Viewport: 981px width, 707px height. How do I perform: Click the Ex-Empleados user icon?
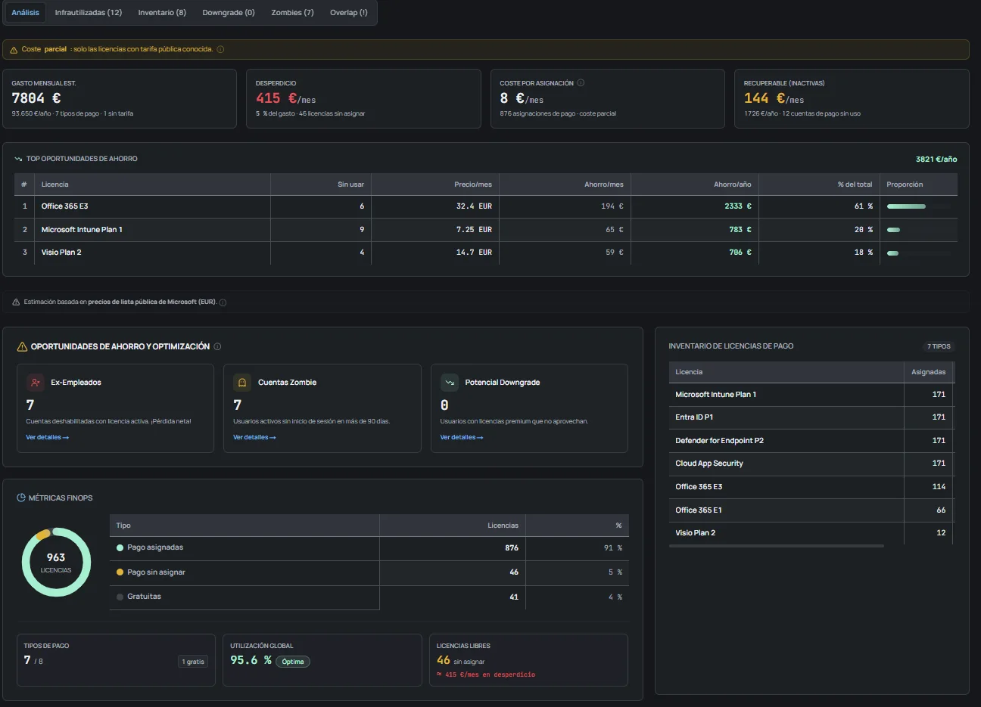pyautogui.click(x=35, y=383)
